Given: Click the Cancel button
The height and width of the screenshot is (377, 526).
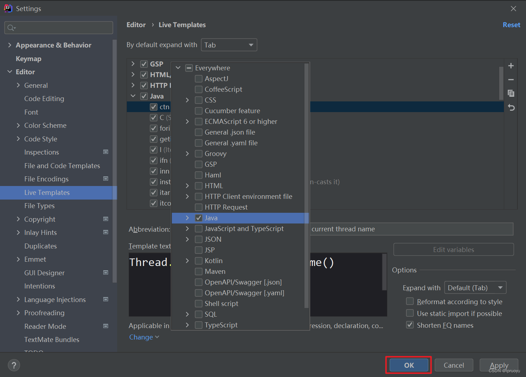Looking at the screenshot, I should (x=454, y=365).
